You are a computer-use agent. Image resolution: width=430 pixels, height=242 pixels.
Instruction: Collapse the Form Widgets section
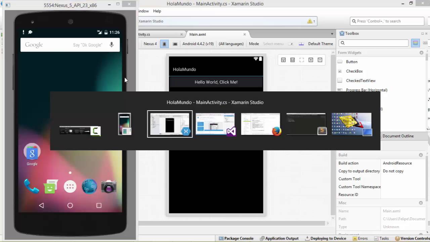click(421, 53)
